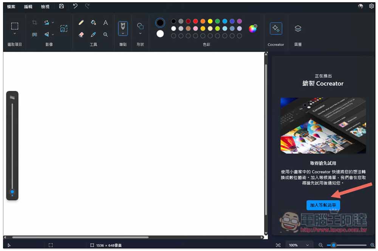Image resolution: width=378 pixels, height=251 pixels.
Task: Open the Layers (圖層) panel icon
Action: (x=298, y=28)
